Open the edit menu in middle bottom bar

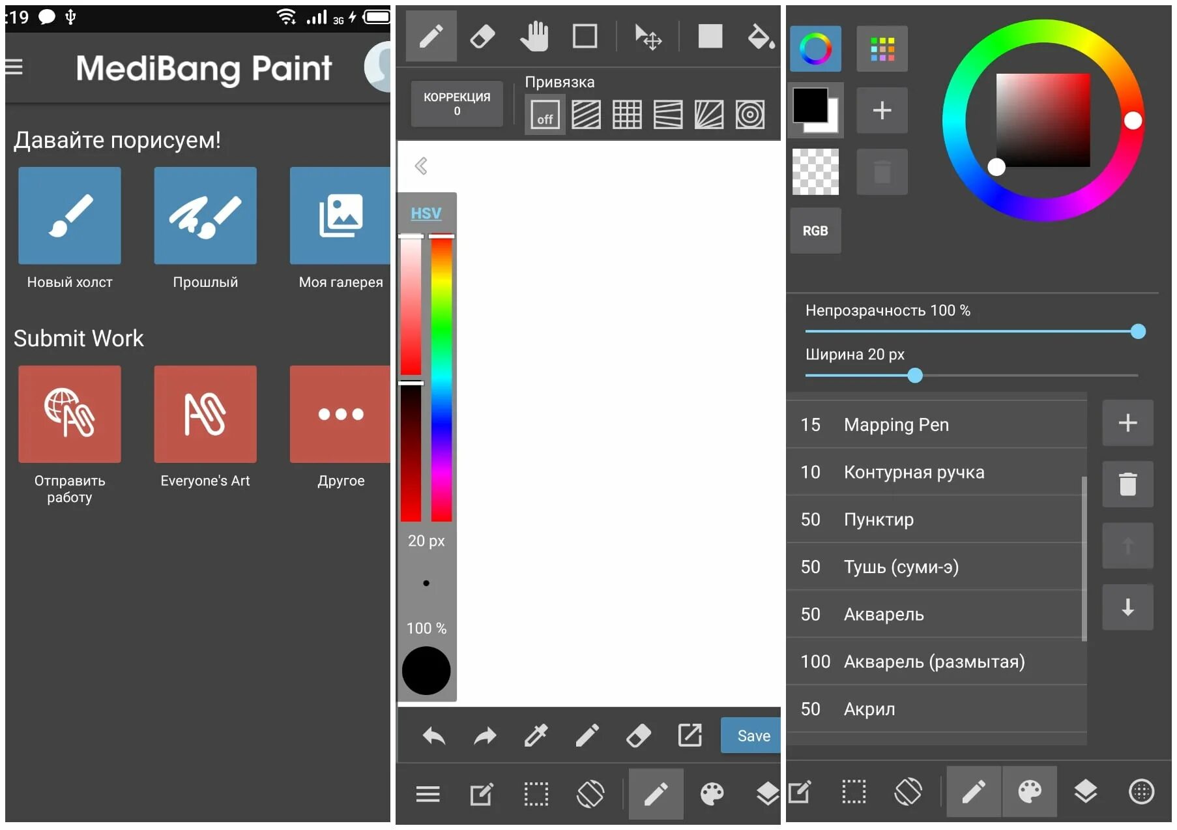[482, 793]
